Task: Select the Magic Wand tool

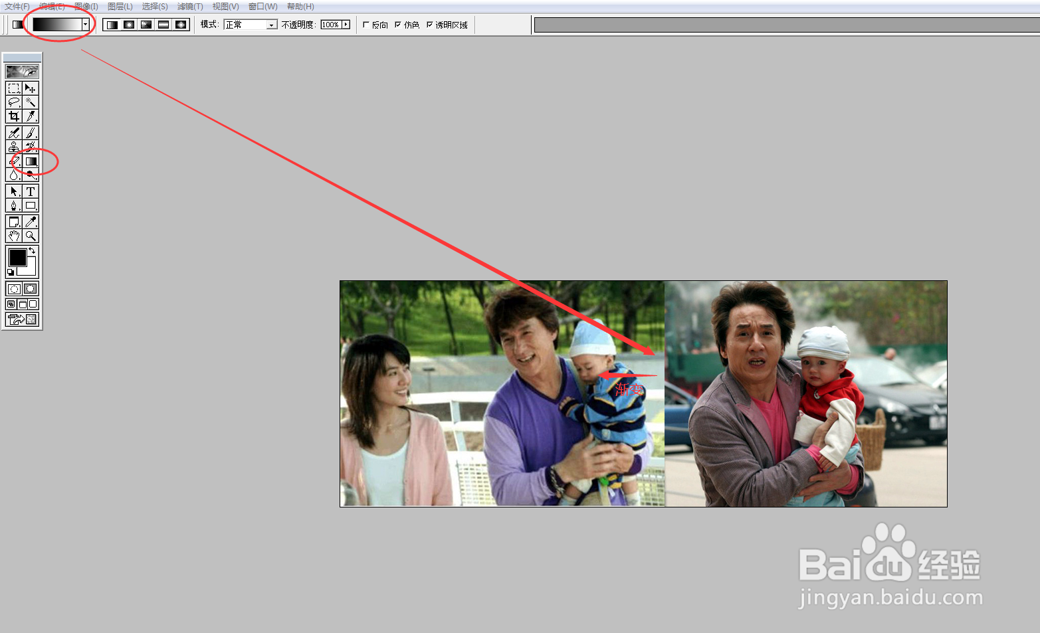Action: 31,102
